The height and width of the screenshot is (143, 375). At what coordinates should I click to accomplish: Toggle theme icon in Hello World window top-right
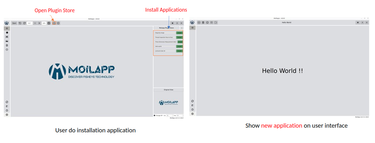(x=358, y=22)
